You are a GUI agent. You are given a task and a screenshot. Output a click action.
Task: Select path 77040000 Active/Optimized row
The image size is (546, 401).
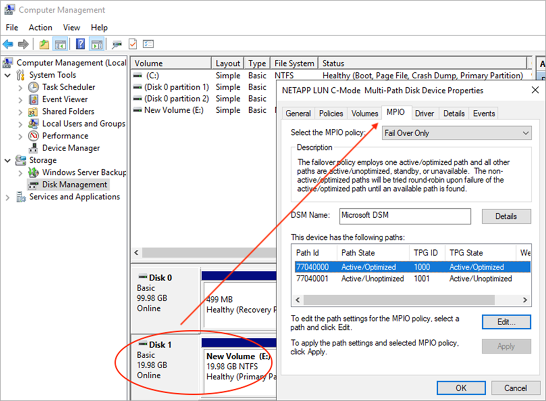pyautogui.click(x=412, y=267)
